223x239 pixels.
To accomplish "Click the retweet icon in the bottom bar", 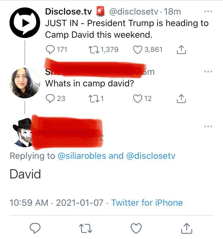I will [86, 228].
